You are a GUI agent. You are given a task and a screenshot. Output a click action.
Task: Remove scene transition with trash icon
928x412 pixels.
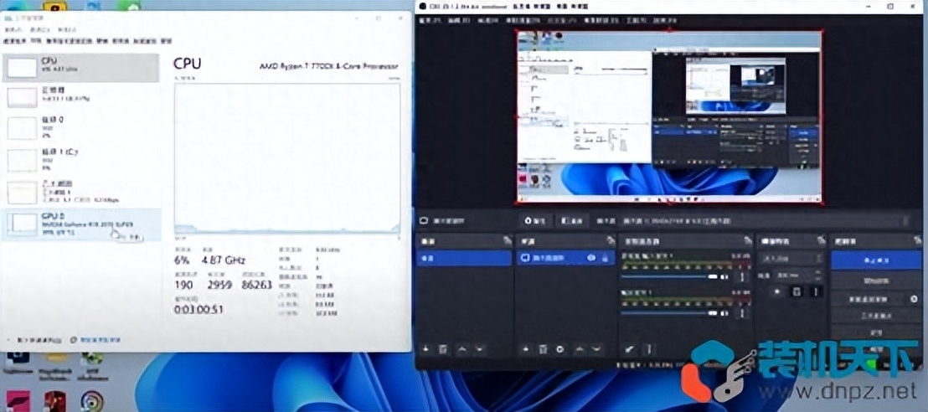797,291
